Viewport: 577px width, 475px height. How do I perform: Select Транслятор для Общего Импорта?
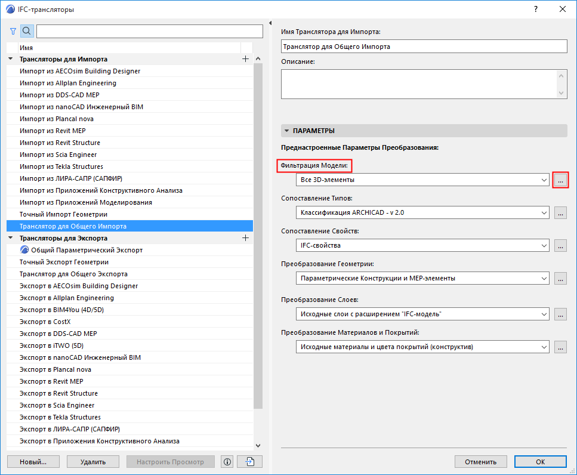(x=129, y=226)
